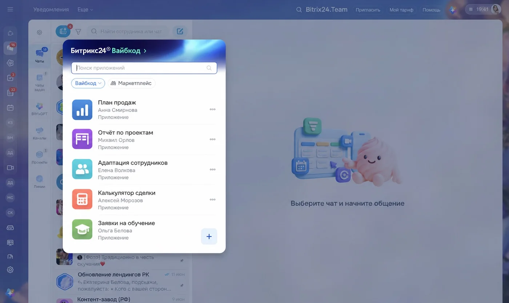This screenshot has width=509, height=303.
Task: Open the Адаптация сотрудников app icon
Action: 82,170
